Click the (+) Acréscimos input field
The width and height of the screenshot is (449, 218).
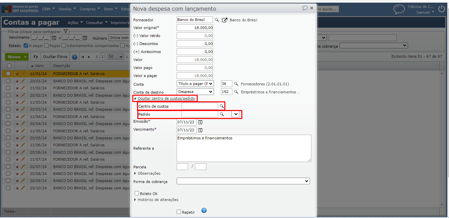coord(195,52)
